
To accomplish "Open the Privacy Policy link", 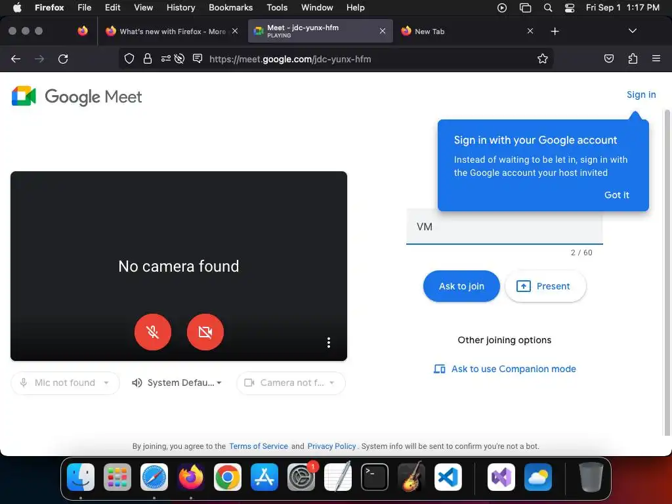I will point(331,446).
